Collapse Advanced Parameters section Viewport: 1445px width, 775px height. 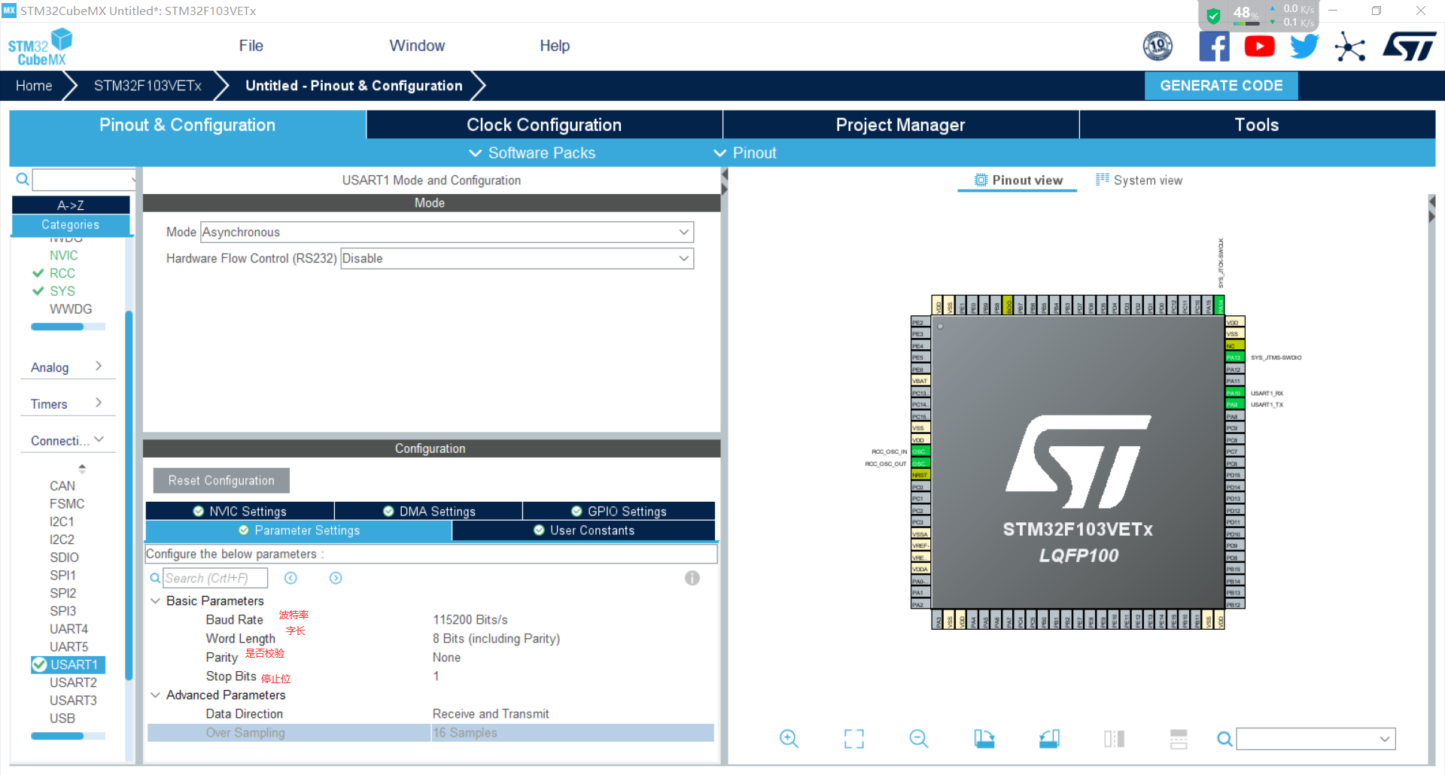pos(156,694)
